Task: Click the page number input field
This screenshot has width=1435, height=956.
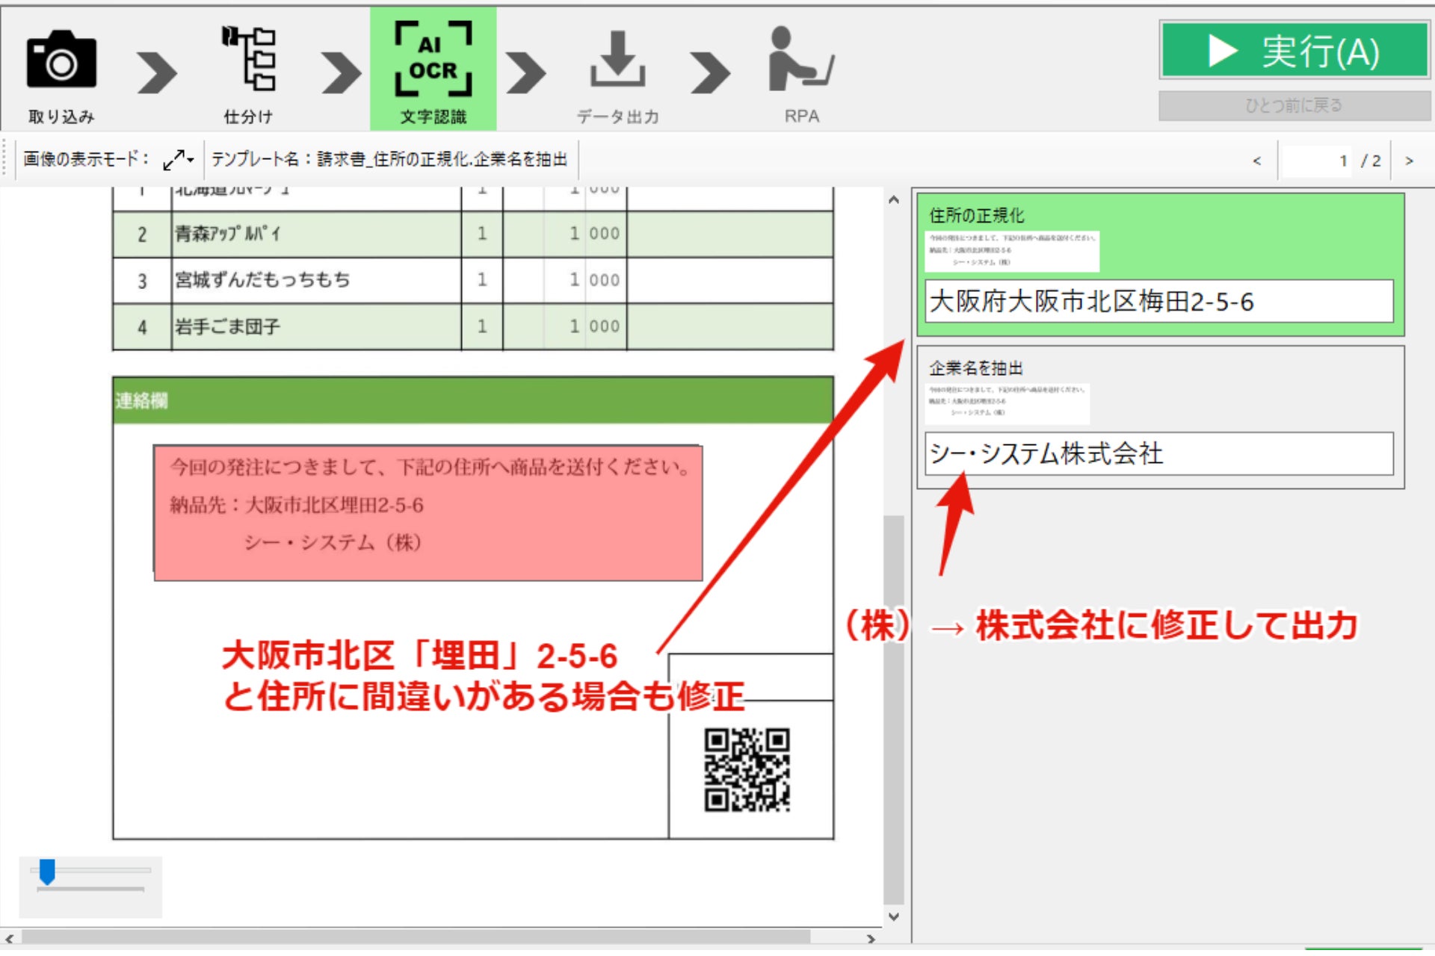Action: point(1317,161)
